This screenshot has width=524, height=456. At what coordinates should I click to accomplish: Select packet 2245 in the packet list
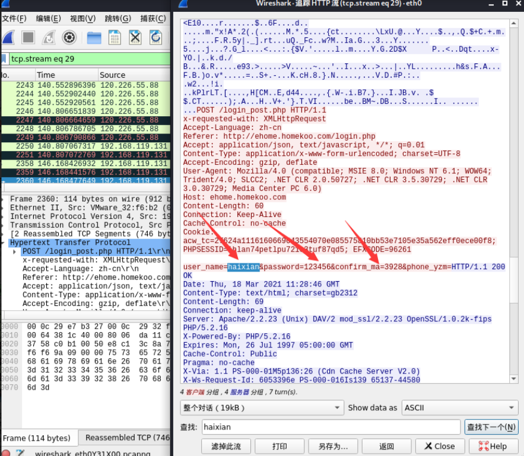(x=86, y=103)
